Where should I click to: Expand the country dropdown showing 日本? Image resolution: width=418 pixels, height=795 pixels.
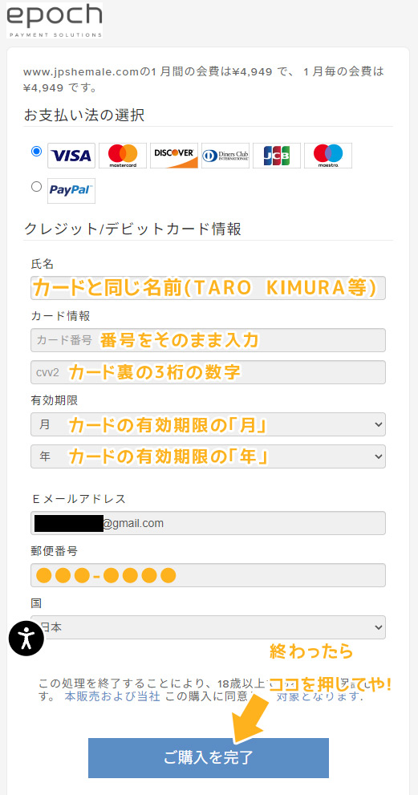point(208,627)
